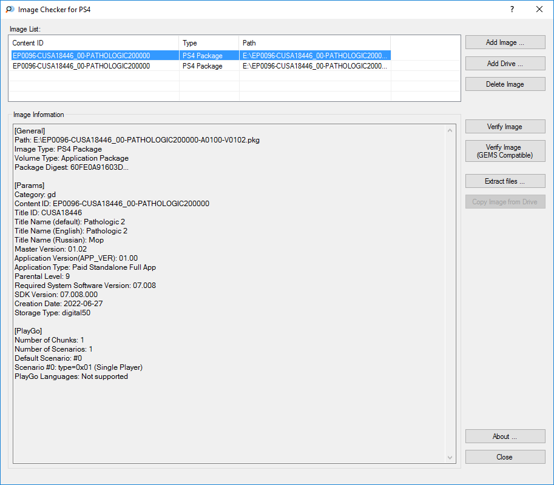This screenshot has width=554, height=485.
Task: Click the Verify Image button
Action: pos(505,126)
